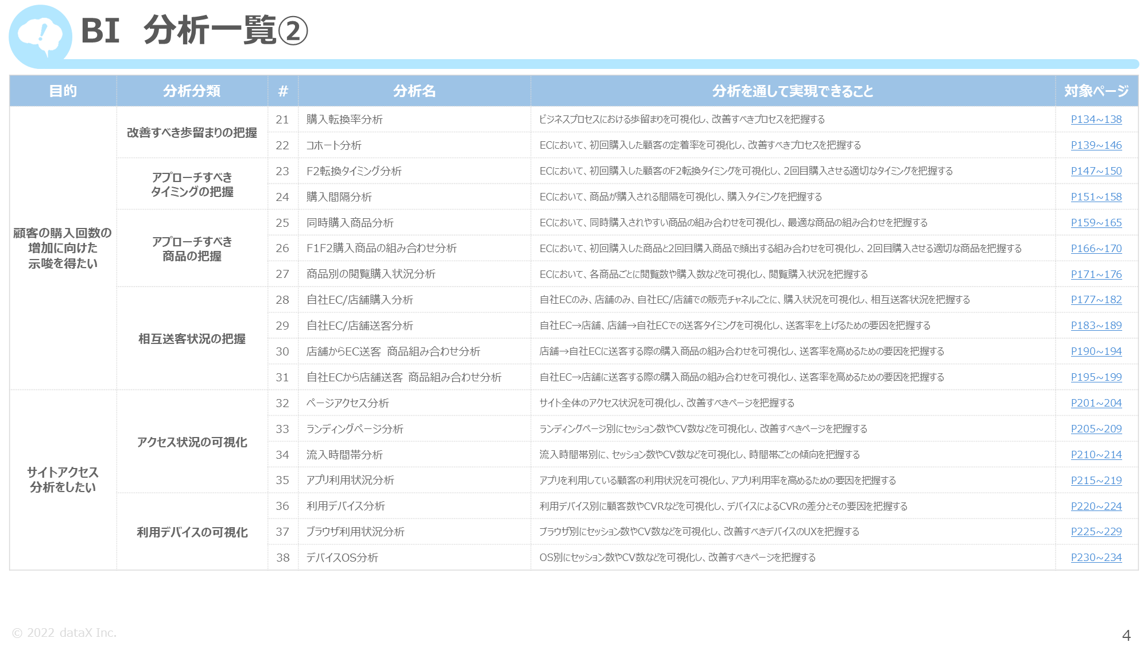This screenshot has width=1148, height=646.
Task: Open page link P230~234
Action: (x=1096, y=558)
